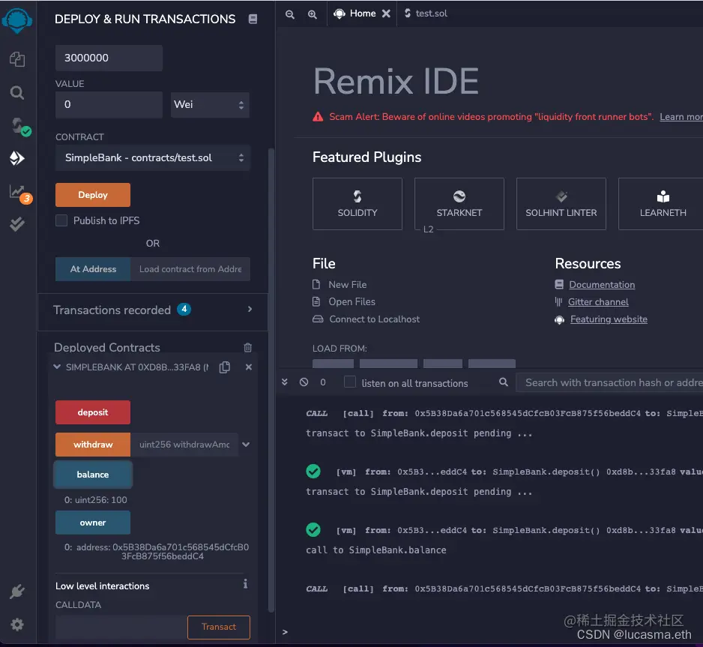The width and height of the screenshot is (703, 647).
Task: Open the Plugin Manager plug icon
Action: click(17, 592)
